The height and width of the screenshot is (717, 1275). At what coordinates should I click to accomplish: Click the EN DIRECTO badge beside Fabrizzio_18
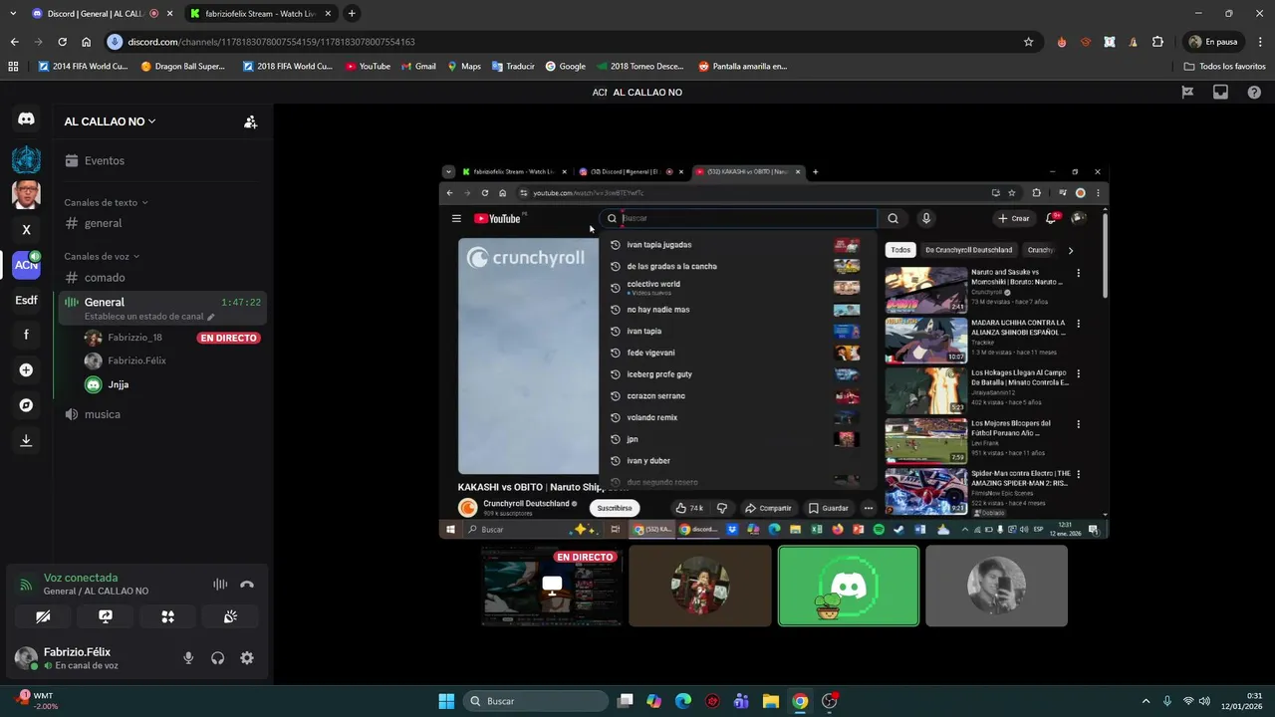[x=228, y=338]
